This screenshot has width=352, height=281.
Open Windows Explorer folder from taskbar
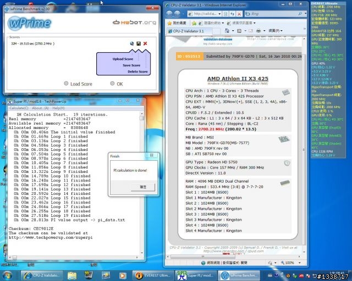point(72,275)
